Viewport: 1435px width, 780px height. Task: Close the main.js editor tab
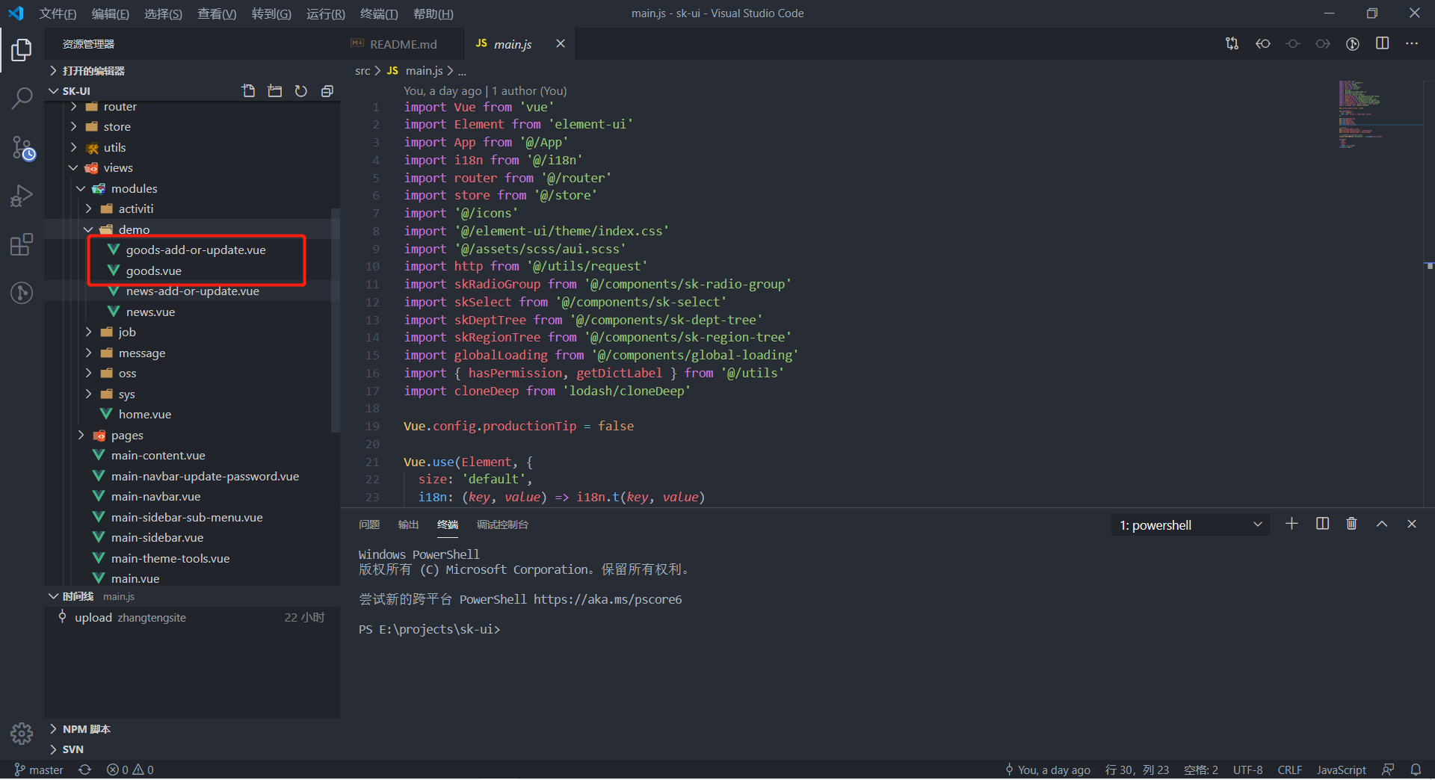pyautogui.click(x=561, y=44)
